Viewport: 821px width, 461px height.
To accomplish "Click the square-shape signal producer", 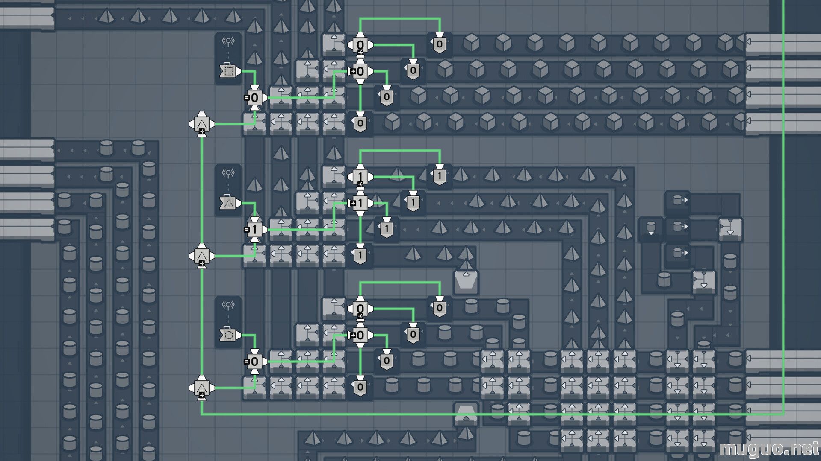I will tap(230, 71).
